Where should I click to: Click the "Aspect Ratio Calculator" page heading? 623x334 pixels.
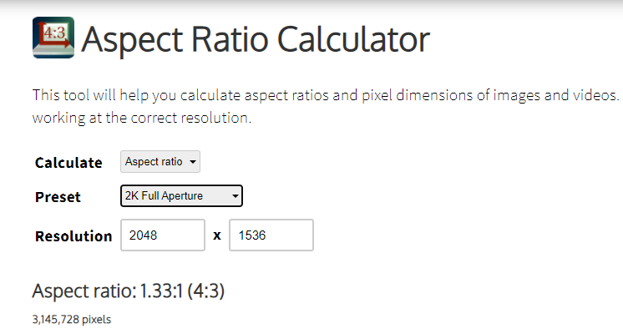(x=256, y=38)
